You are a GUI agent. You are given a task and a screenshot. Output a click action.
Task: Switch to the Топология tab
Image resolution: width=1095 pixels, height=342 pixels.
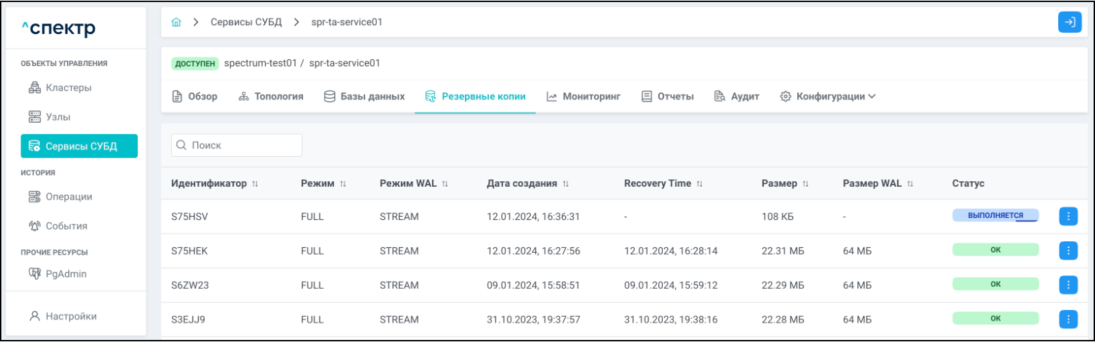tap(271, 97)
